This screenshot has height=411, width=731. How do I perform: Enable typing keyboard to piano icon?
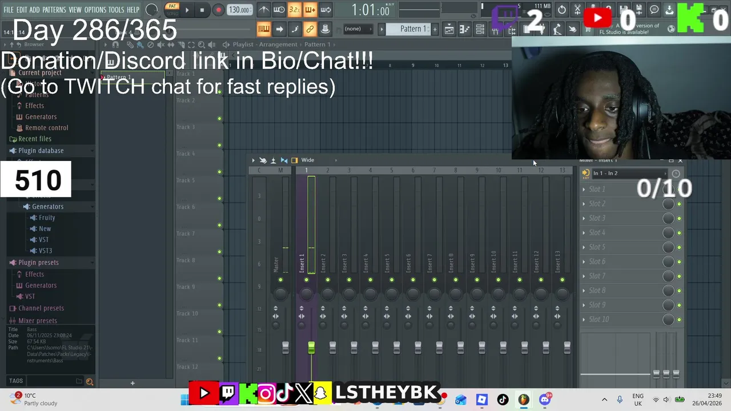[263, 29]
